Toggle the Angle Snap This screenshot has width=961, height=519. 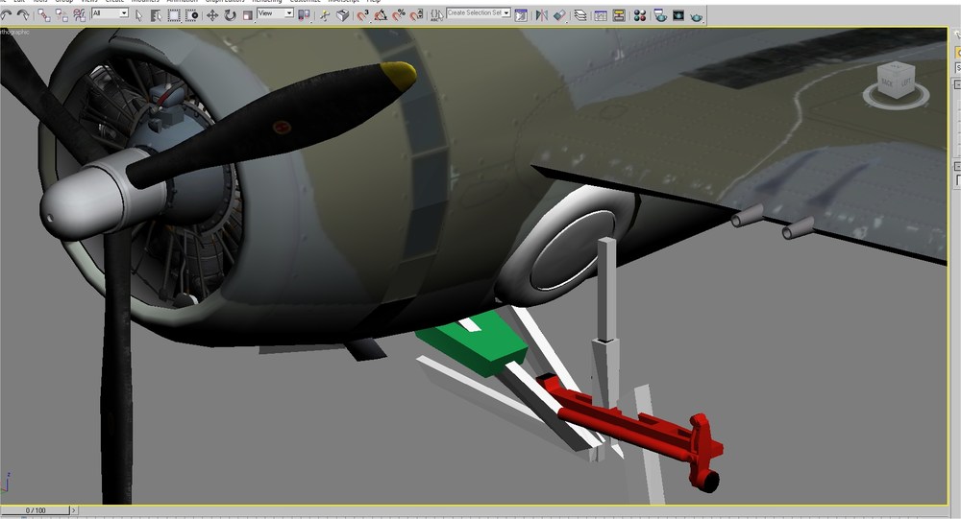coord(381,15)
